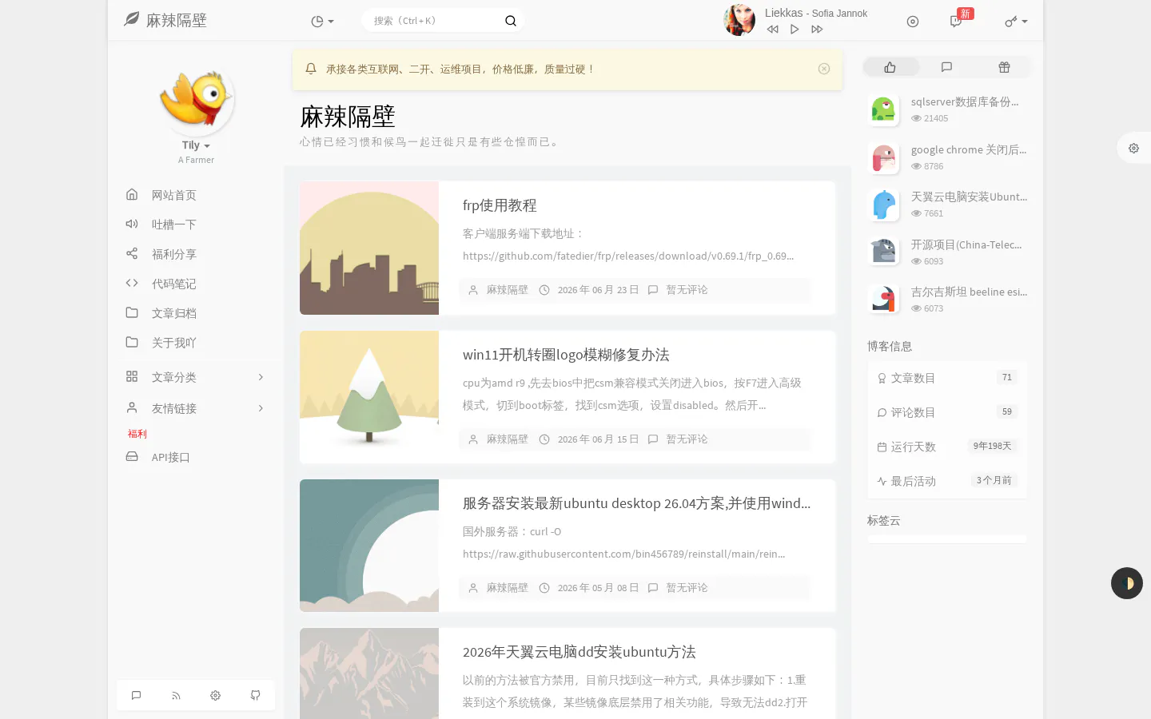The image size is (1151, 719).
Task: Open article frp使用教程
Action: point(500,205)
